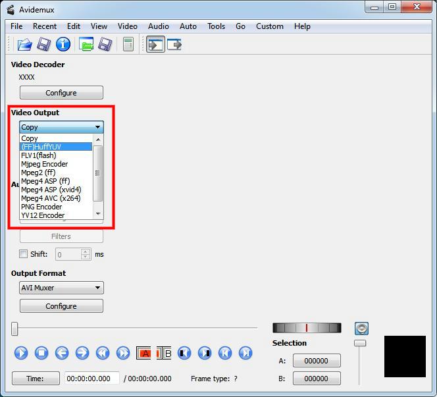Click the black video preview thumbnail

click(405, 357)
